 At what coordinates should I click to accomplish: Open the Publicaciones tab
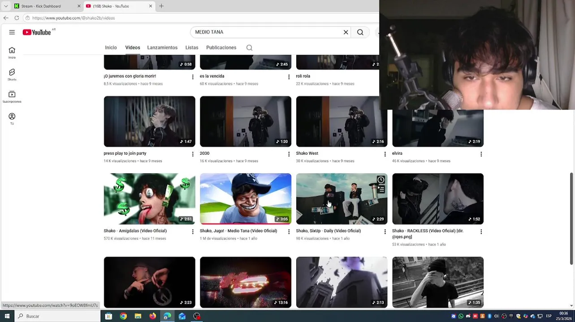pyautogui.click(x=221, y=47)
